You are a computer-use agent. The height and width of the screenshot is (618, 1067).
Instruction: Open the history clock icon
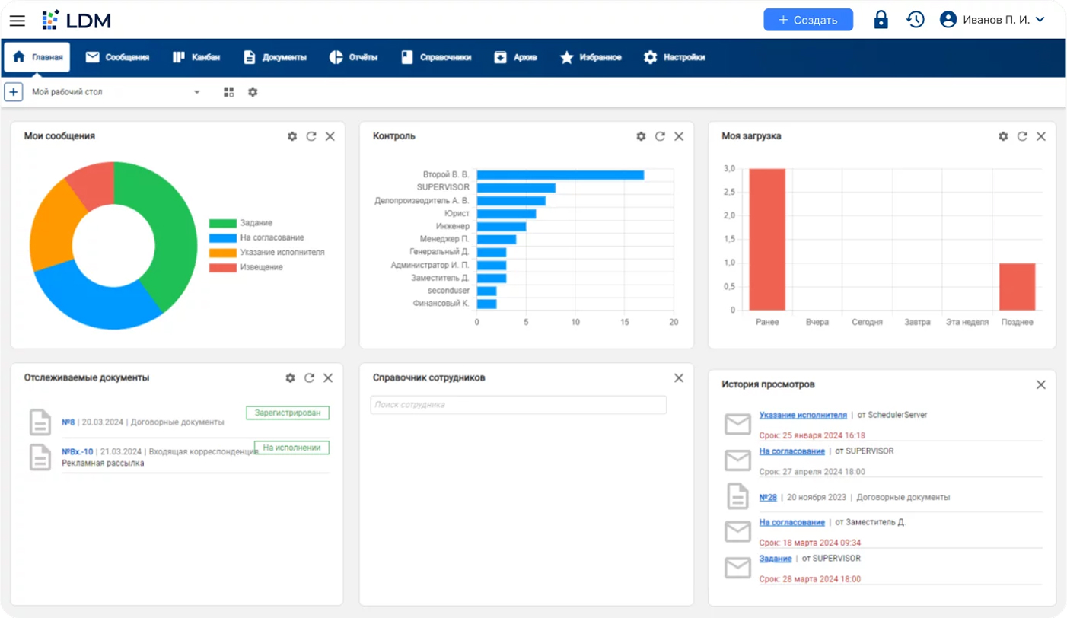coord(915,20)
